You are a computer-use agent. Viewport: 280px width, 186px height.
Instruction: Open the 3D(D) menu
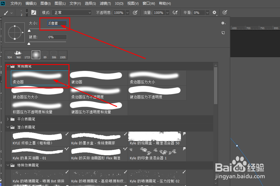pyautogui.click(x=119, y=3)
